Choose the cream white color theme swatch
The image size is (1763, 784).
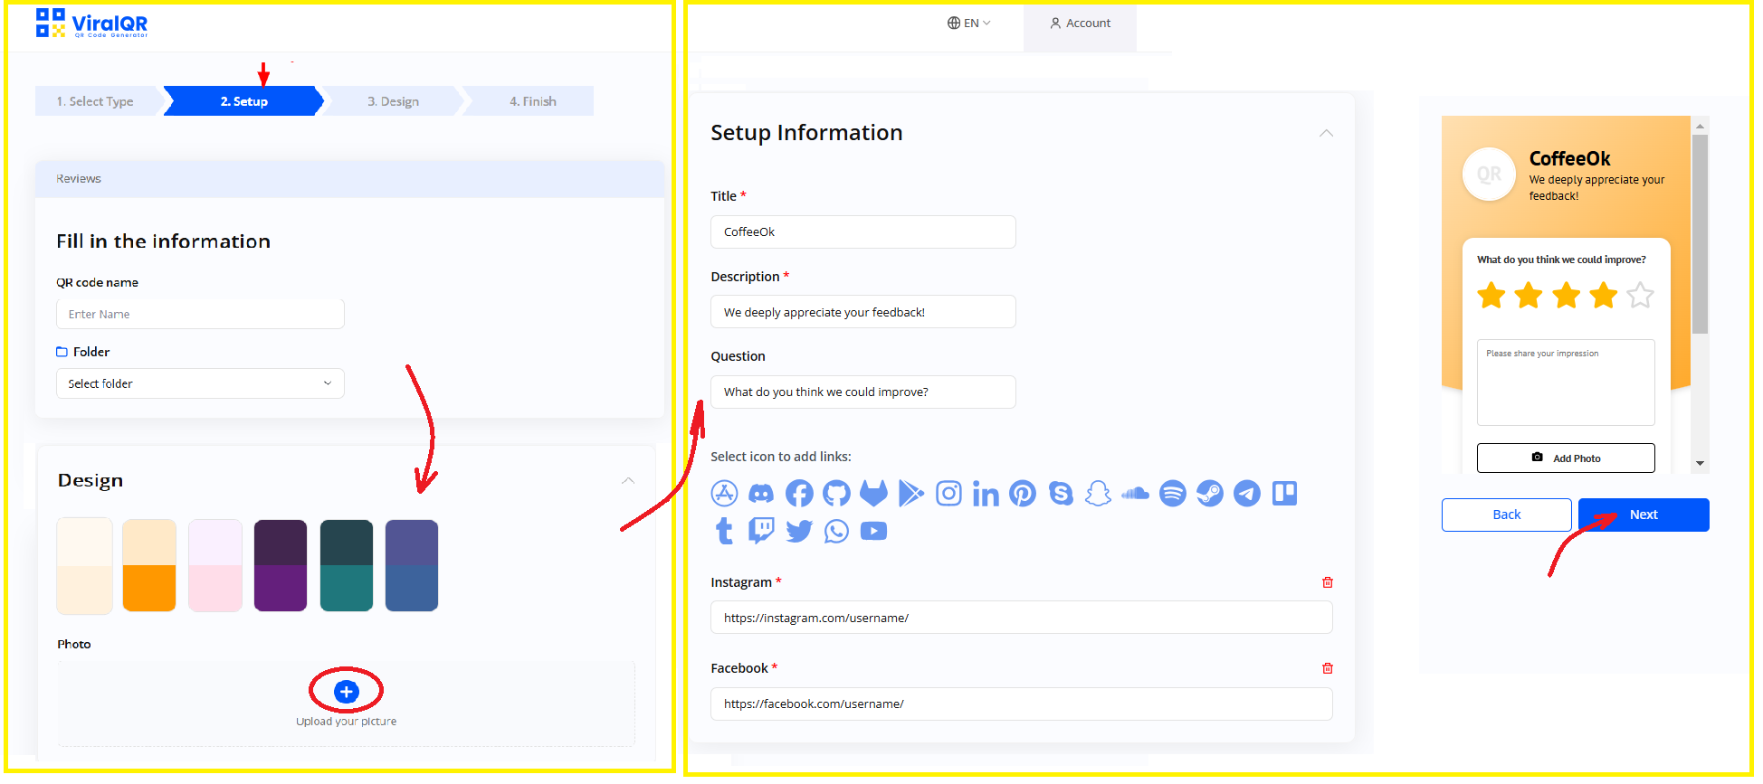point(84,566)
